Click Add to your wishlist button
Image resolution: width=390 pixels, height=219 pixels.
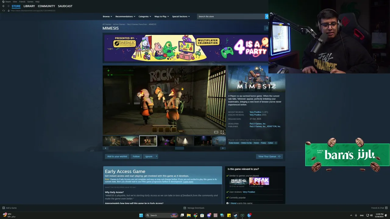(x=117, y=156)
